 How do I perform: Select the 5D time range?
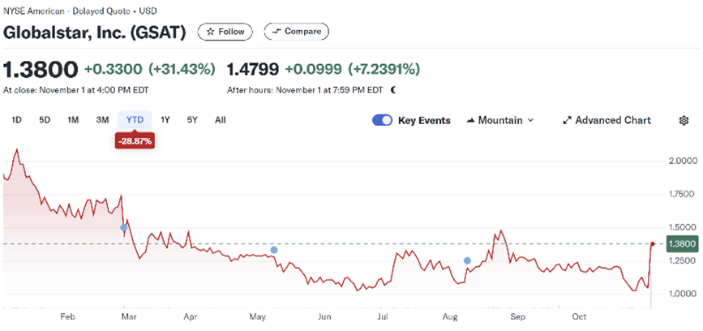click(x=45, y=120)
